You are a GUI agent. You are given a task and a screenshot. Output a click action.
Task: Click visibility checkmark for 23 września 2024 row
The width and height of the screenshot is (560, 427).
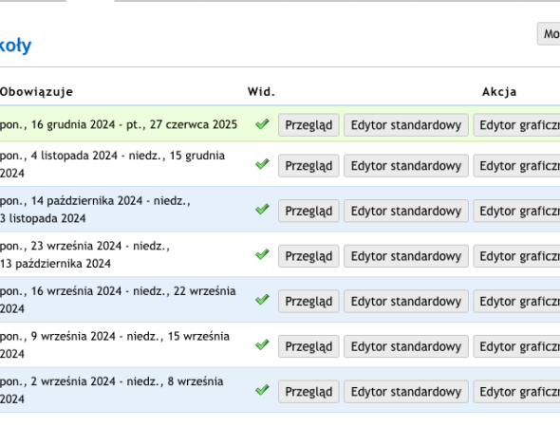tap(262, 254)
